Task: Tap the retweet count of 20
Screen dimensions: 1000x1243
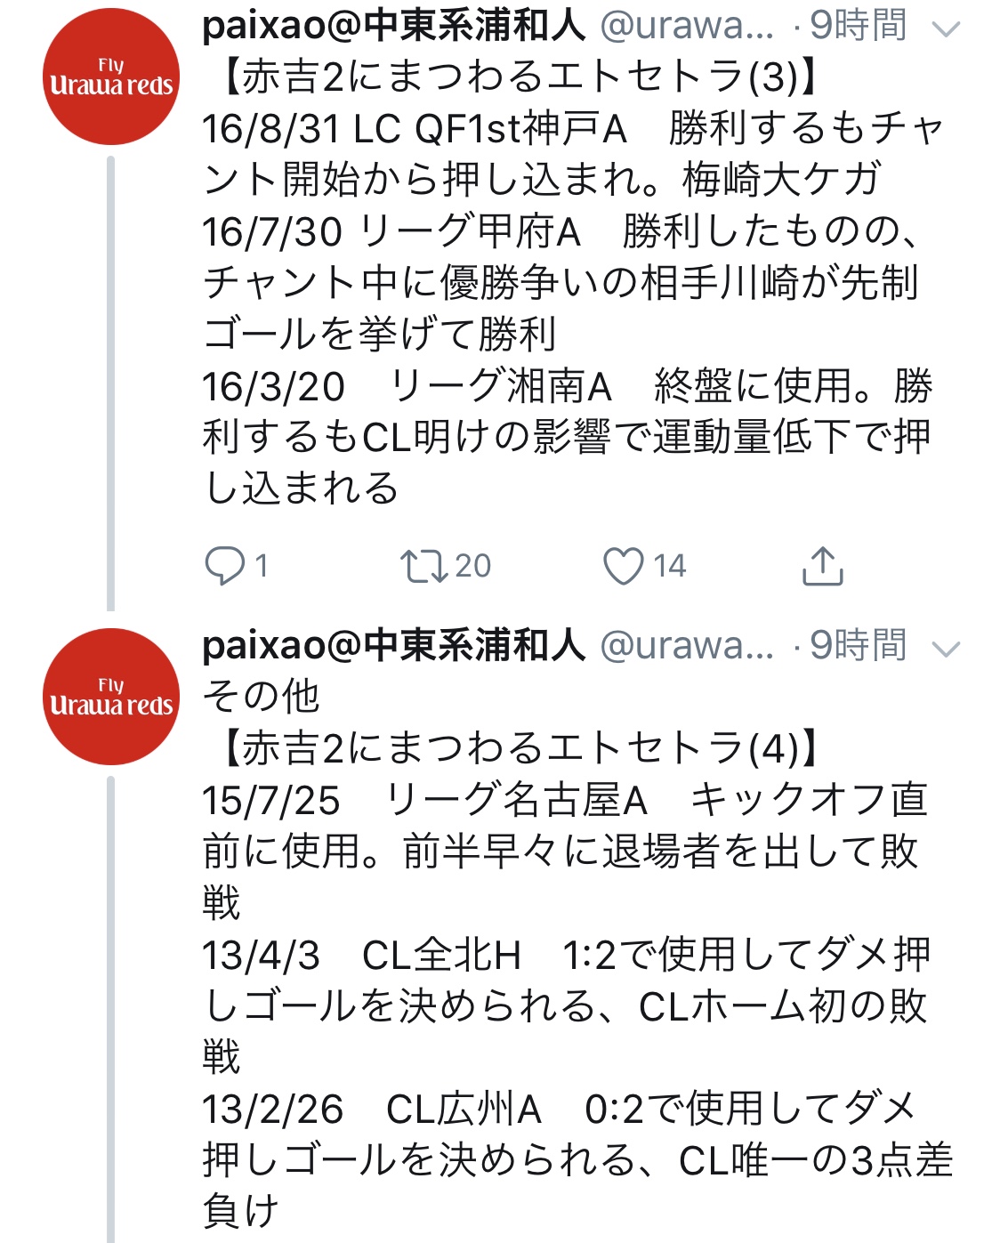Action: 472,566
